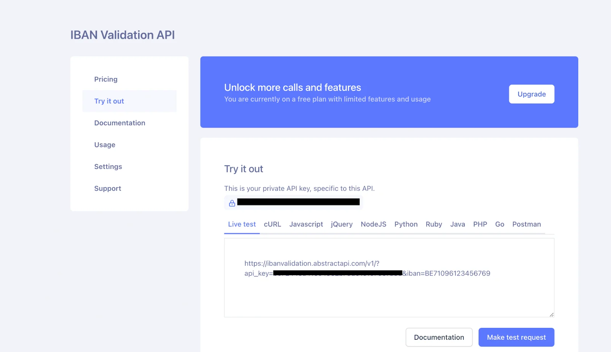Viewport: 611px width, 352px height.
Task: Click the lock icon beside the API key
Action: tap(232, 203)
